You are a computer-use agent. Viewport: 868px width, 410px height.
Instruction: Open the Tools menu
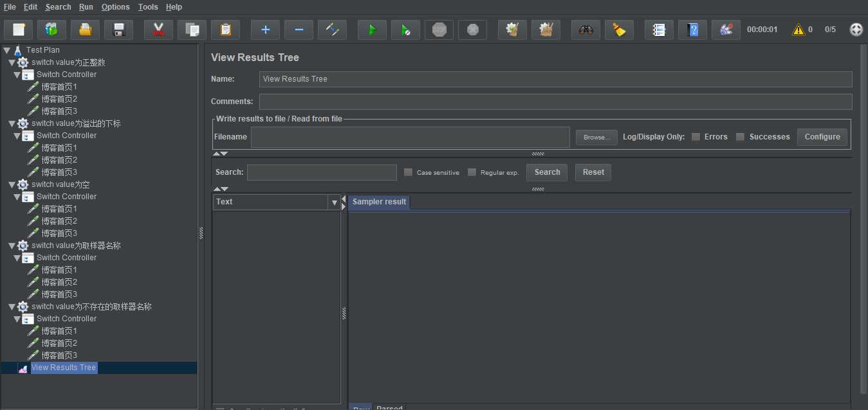(148, 7)
